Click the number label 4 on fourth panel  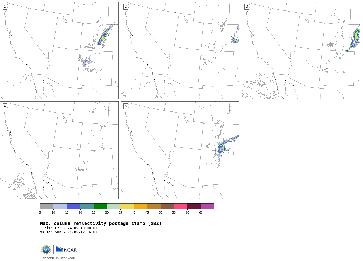coord(5,106)
